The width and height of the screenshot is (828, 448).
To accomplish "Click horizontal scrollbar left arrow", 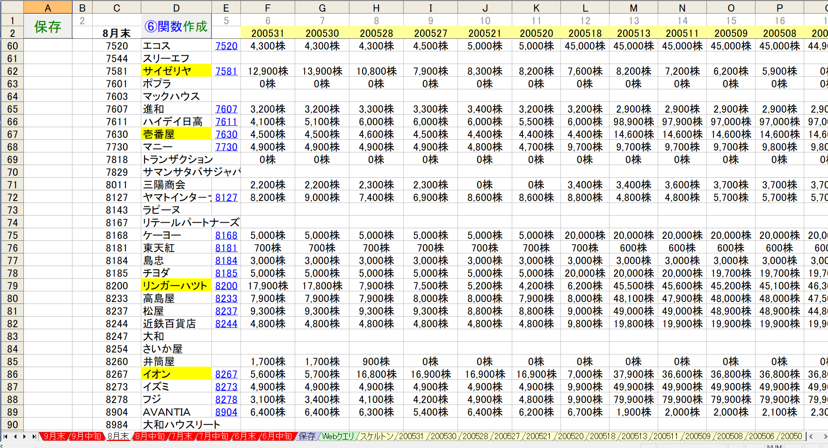I will [x=811, y=436].
